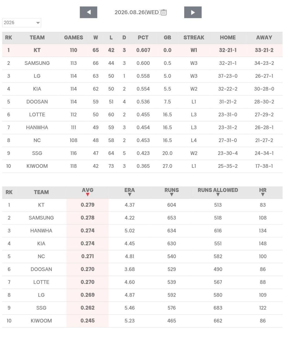The width and height of the screenshot is (283, 349).
Task: Sort by AVG using red arrow
Action: coord(88,195)
